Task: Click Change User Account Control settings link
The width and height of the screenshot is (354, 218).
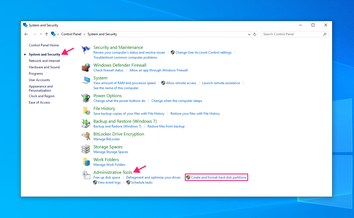Action: point(203,52)
